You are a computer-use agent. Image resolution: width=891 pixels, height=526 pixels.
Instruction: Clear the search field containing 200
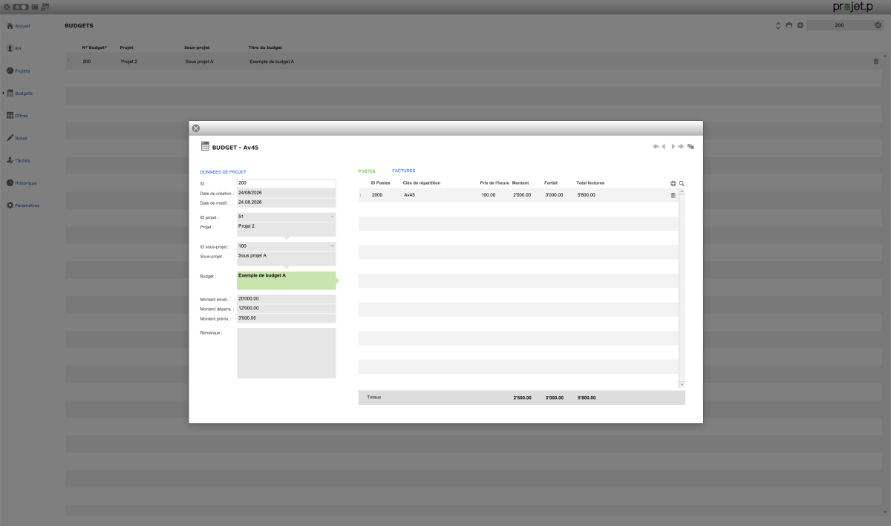click(x=878, y=25)
